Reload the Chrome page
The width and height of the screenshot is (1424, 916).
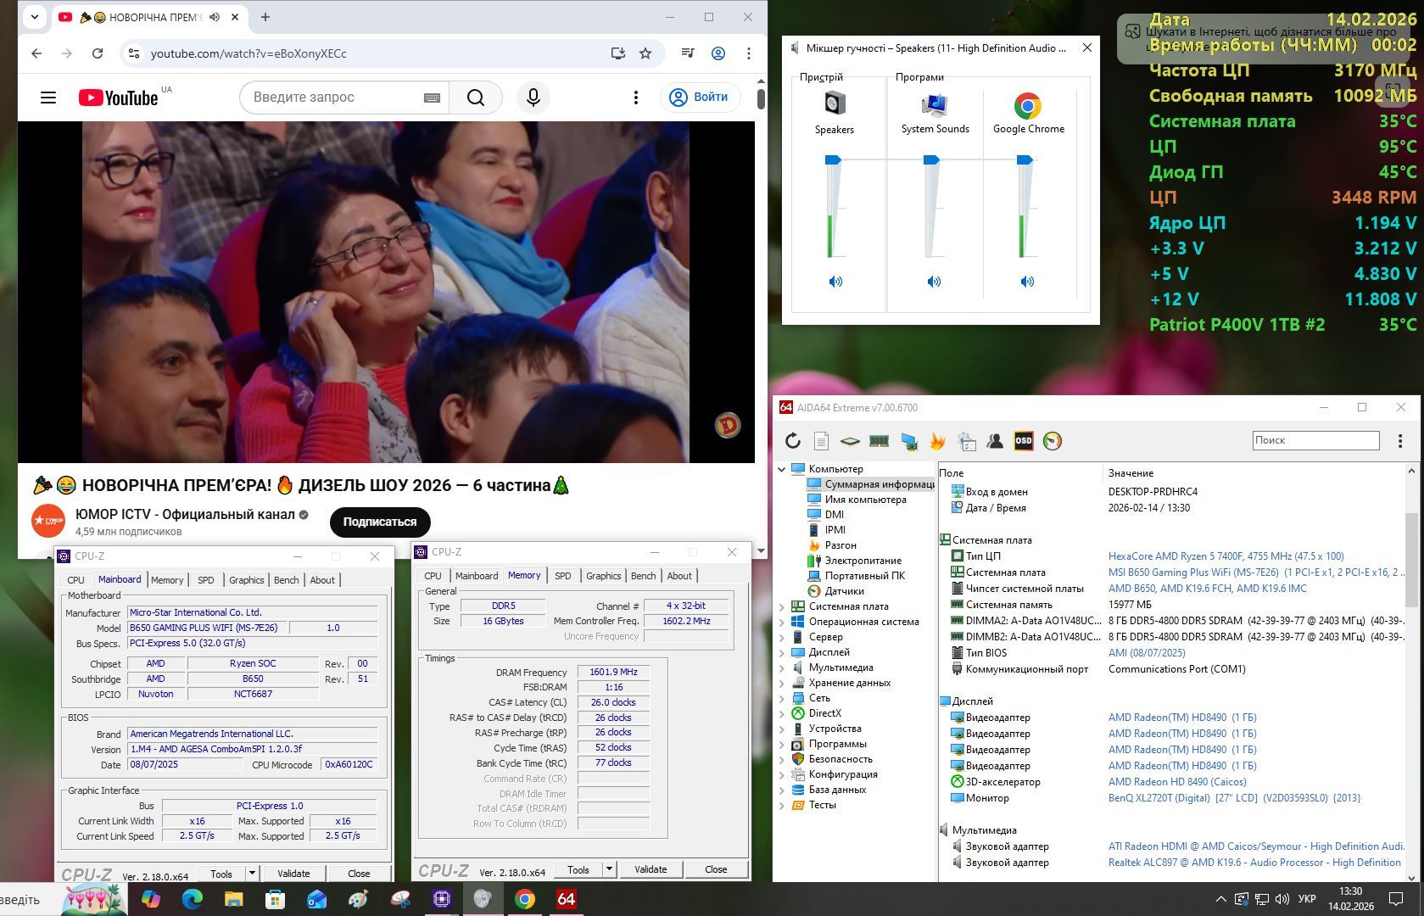[98, 53]
